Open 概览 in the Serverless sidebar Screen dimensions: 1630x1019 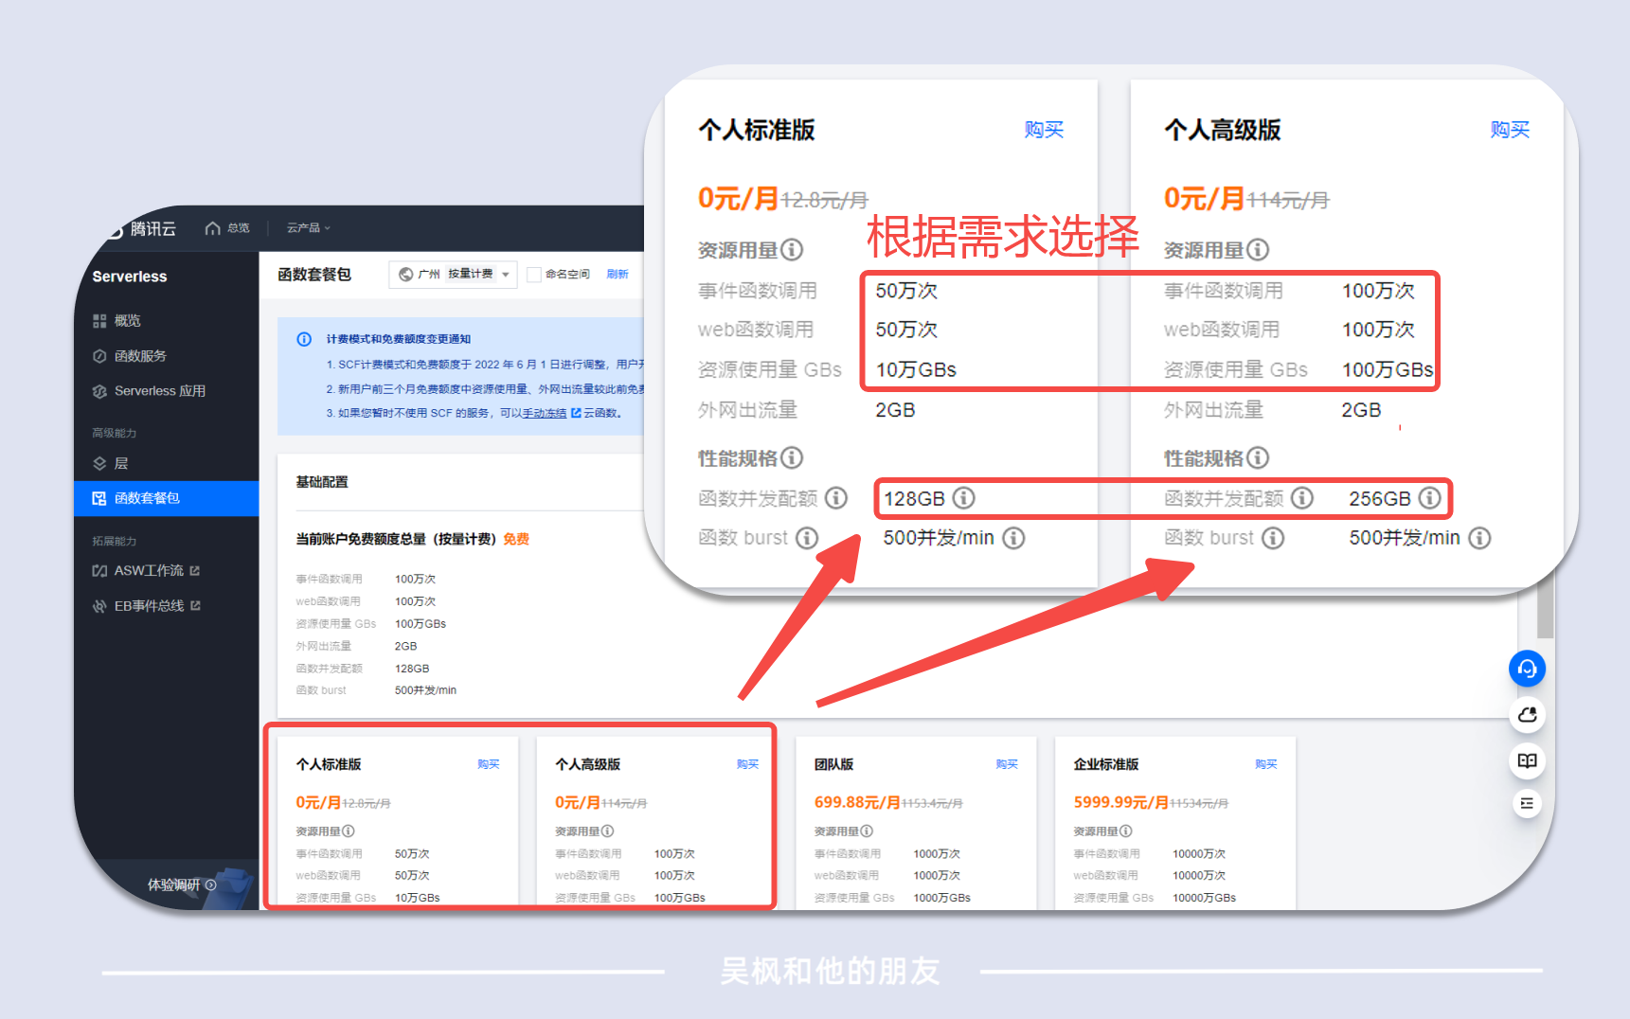click(127, 321)
